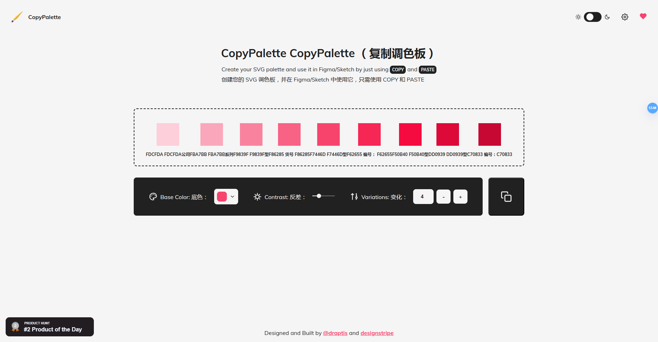
Task: Click the moon dark-mode icon
Action: pos(607,17)
